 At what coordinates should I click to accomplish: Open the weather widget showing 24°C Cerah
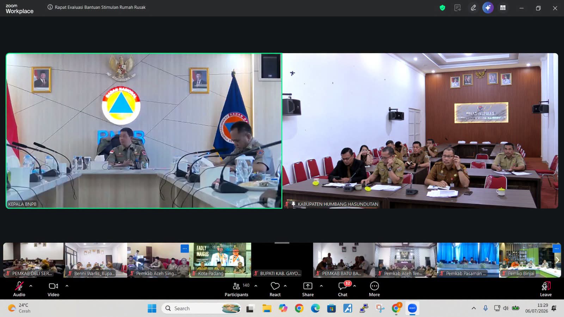coord(20,308)
